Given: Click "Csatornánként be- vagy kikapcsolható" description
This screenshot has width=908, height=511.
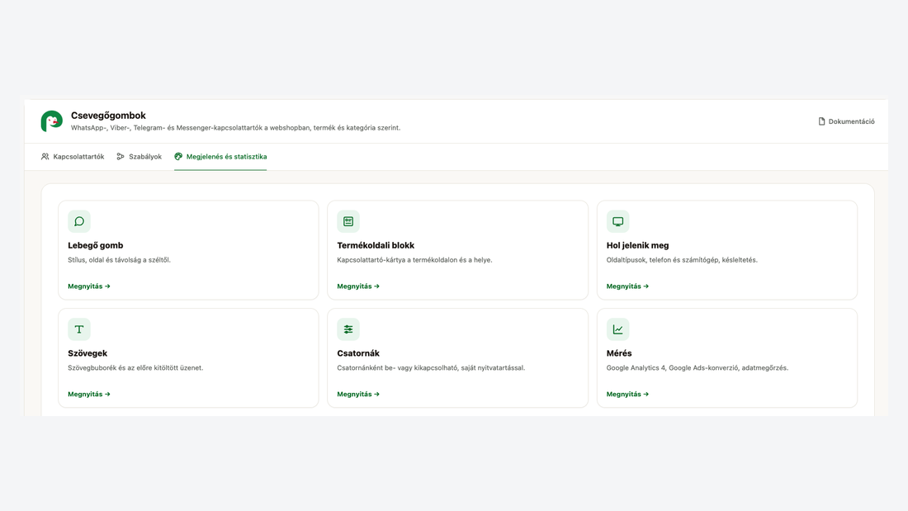Looking at the screenshot, I should (431, 367).
